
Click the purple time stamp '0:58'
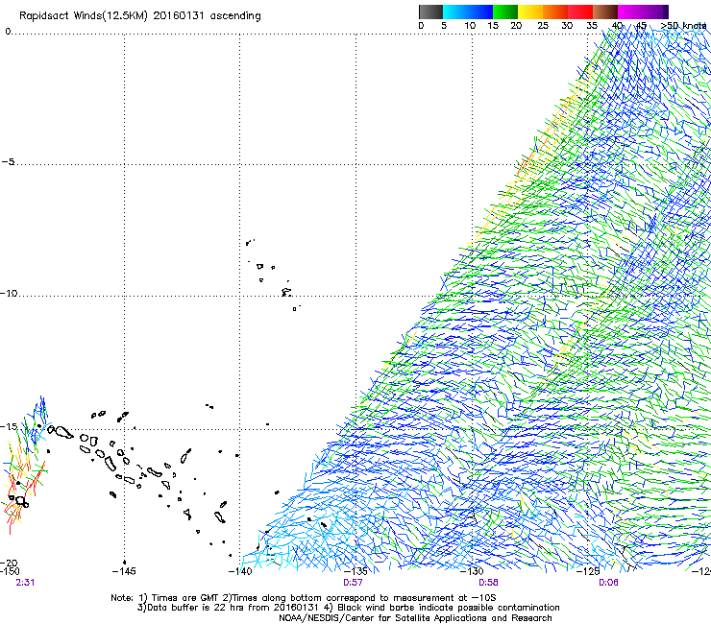pyautogui.click(x=488, y=583)
